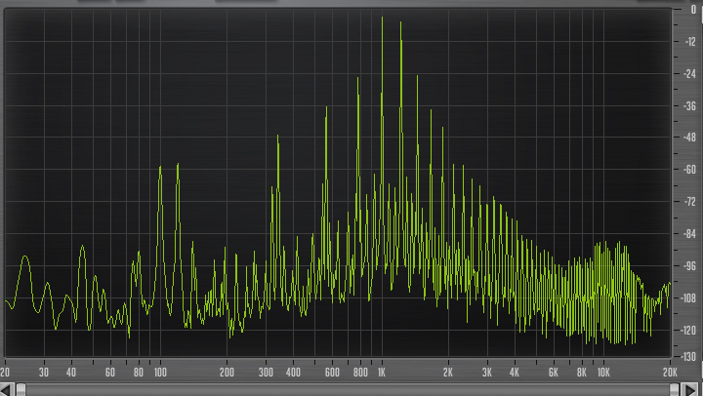The image size is (703, 396).
Task: Click the 1K frequency axis label
Action: 381,373
